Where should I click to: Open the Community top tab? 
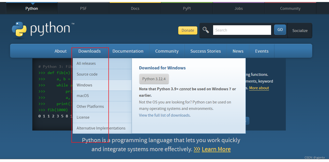(x=290, y=8)
